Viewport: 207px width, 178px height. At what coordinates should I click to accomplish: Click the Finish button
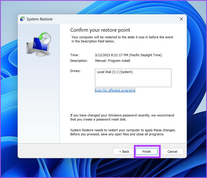point(146,151)
